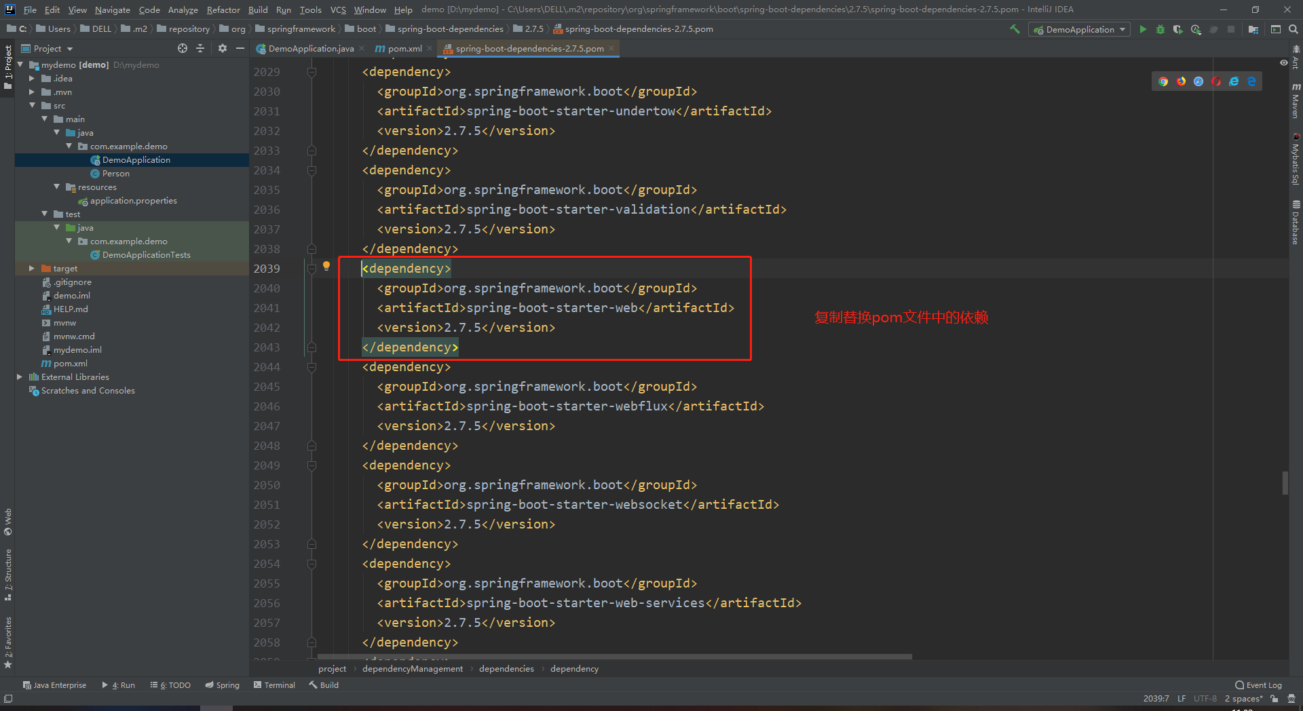Click the Collapse All icon in Project panel
Image resolution: width=1303 pixels, height=711 pixels.
(200, 48)
